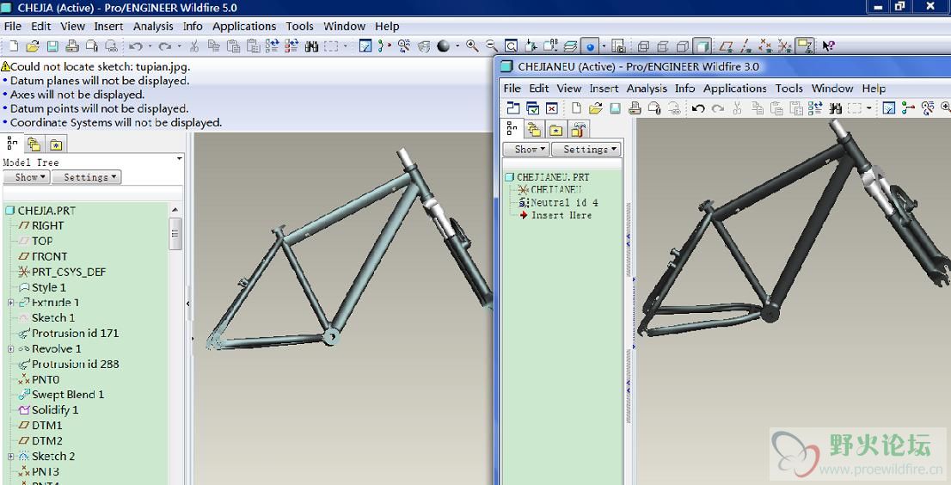Save icon in Wildfire 3.0 window toolbar
Screen dimensions: 951x485
point(615,108)
